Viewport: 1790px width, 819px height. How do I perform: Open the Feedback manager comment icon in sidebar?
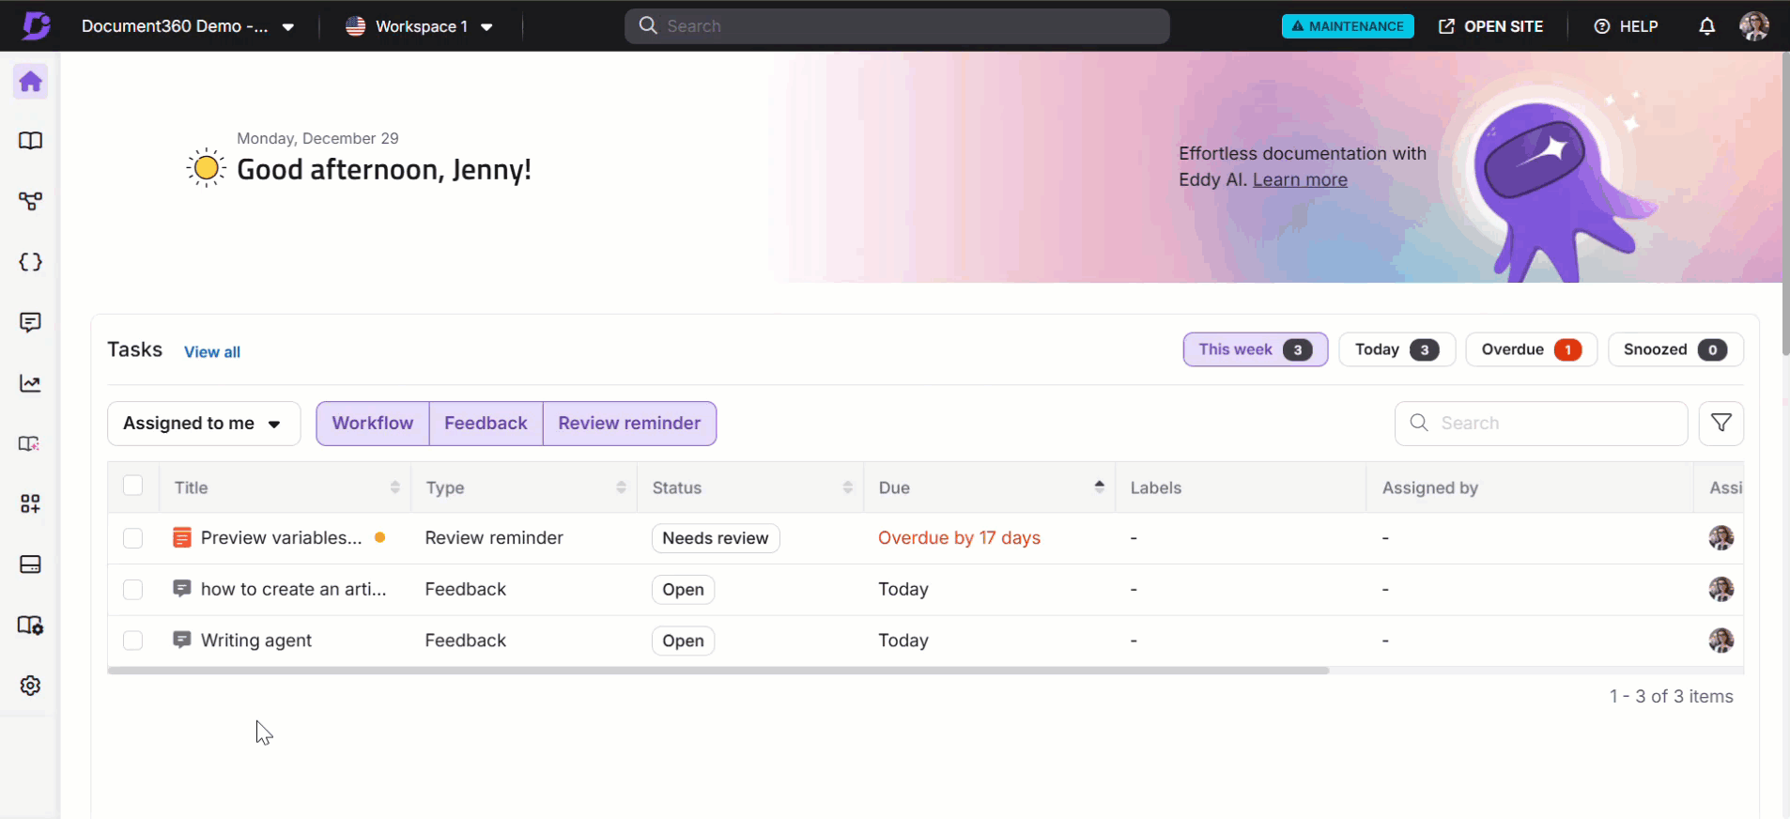click(x=30, y=323)
